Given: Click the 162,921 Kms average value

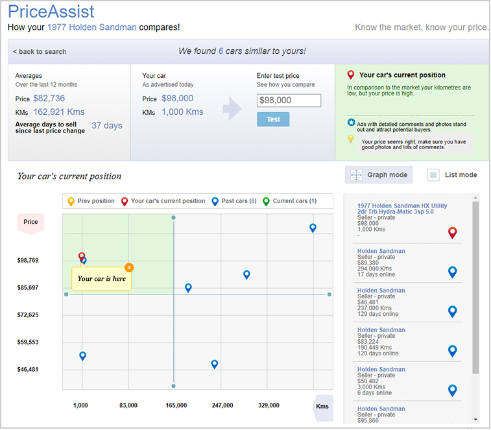Looking at the screenshot, I should click(x=59, y=112).
